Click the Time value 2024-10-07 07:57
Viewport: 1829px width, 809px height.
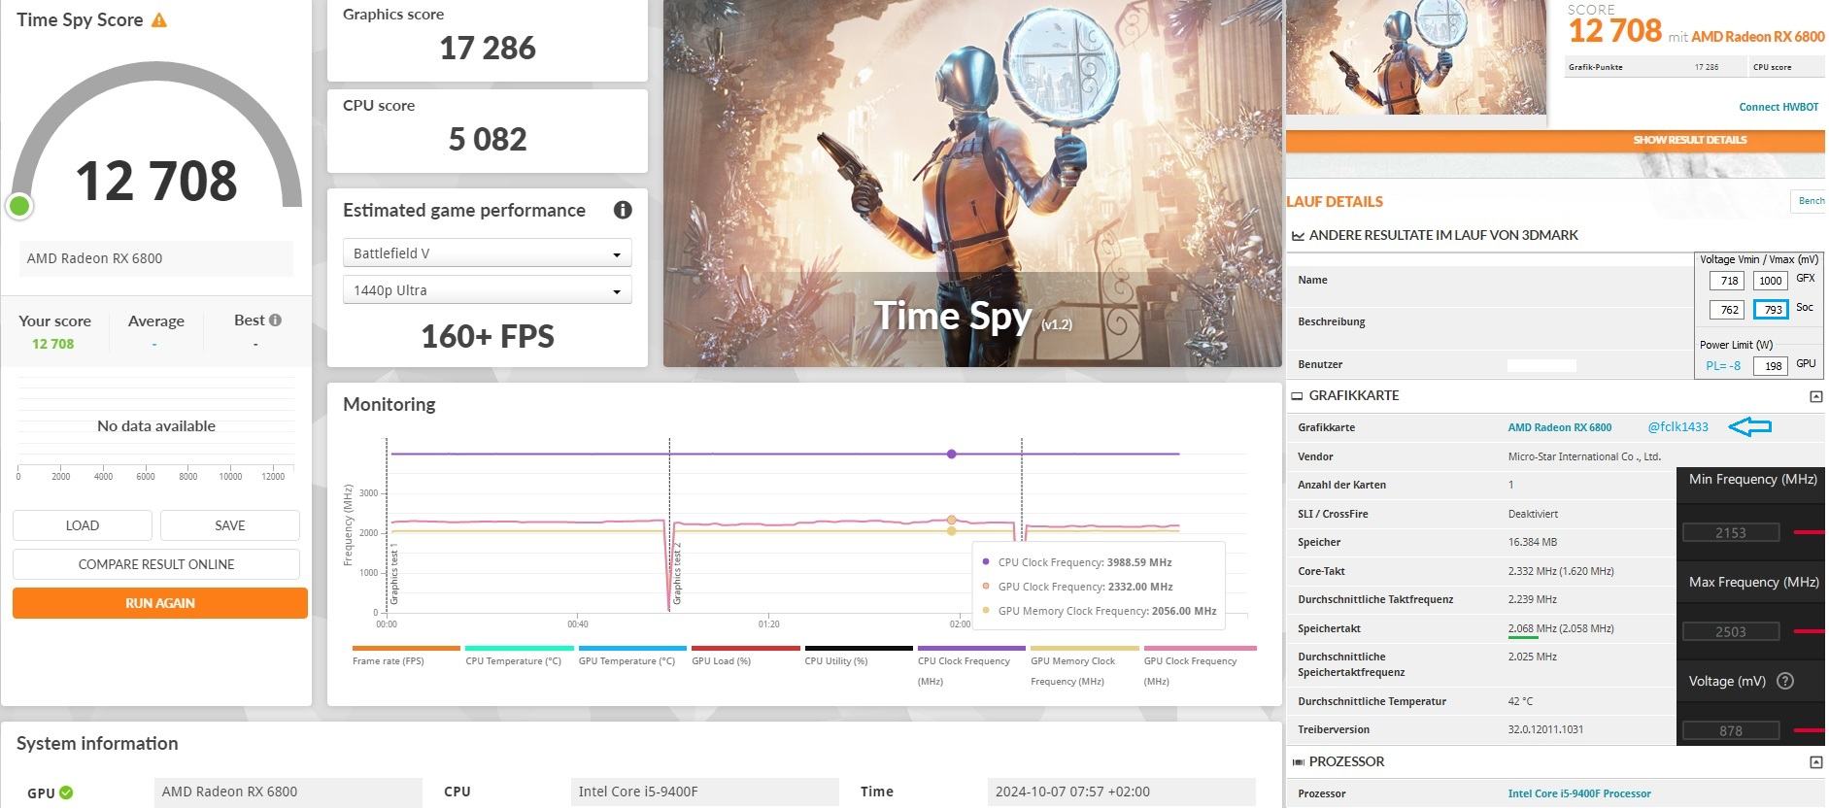(1121, 792)
